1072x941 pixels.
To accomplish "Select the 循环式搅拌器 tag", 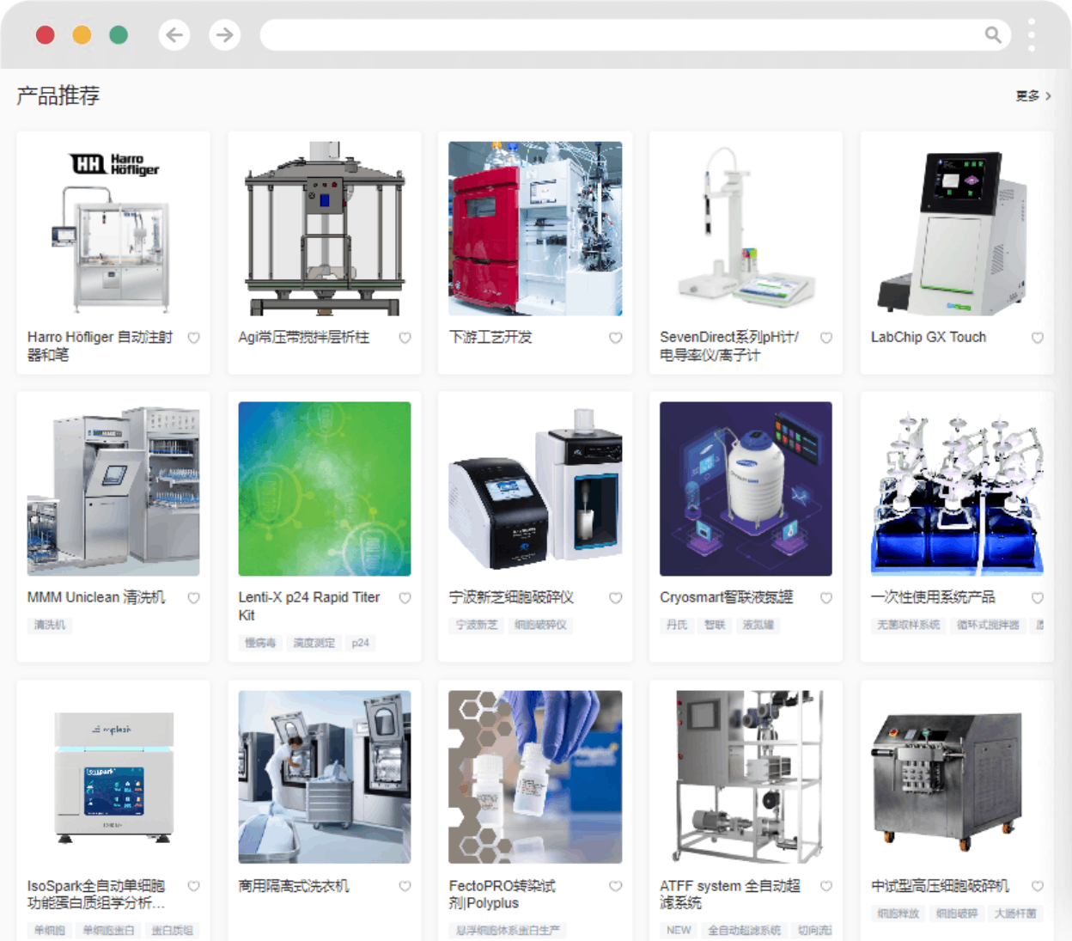I will (x=989, y=625).
